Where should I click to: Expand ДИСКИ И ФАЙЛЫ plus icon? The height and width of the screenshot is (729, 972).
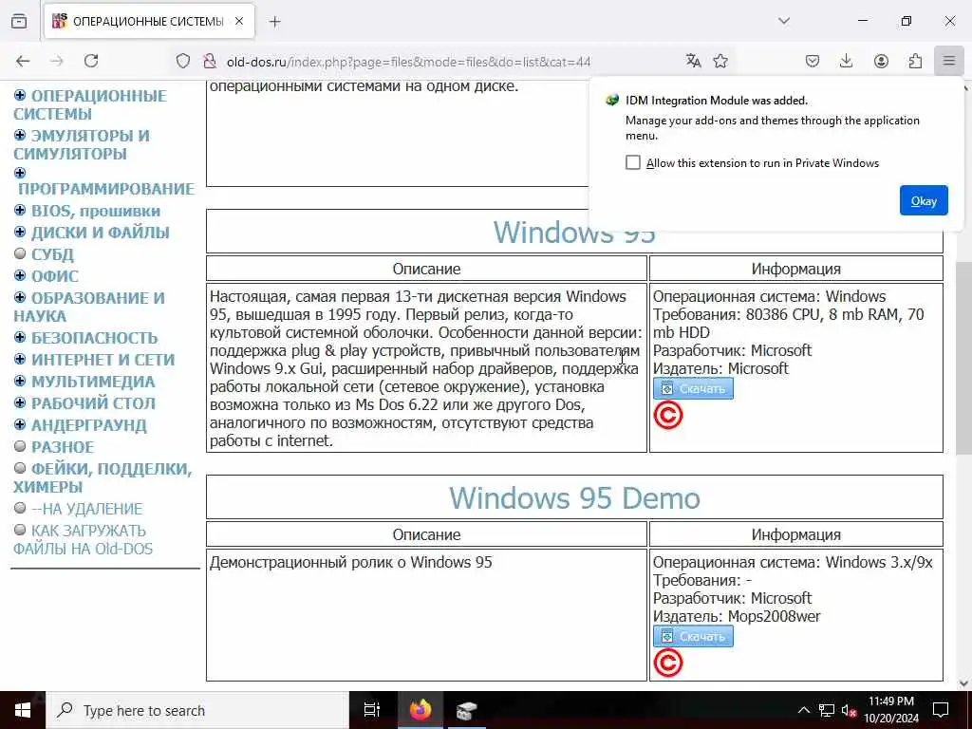[20, 232]
